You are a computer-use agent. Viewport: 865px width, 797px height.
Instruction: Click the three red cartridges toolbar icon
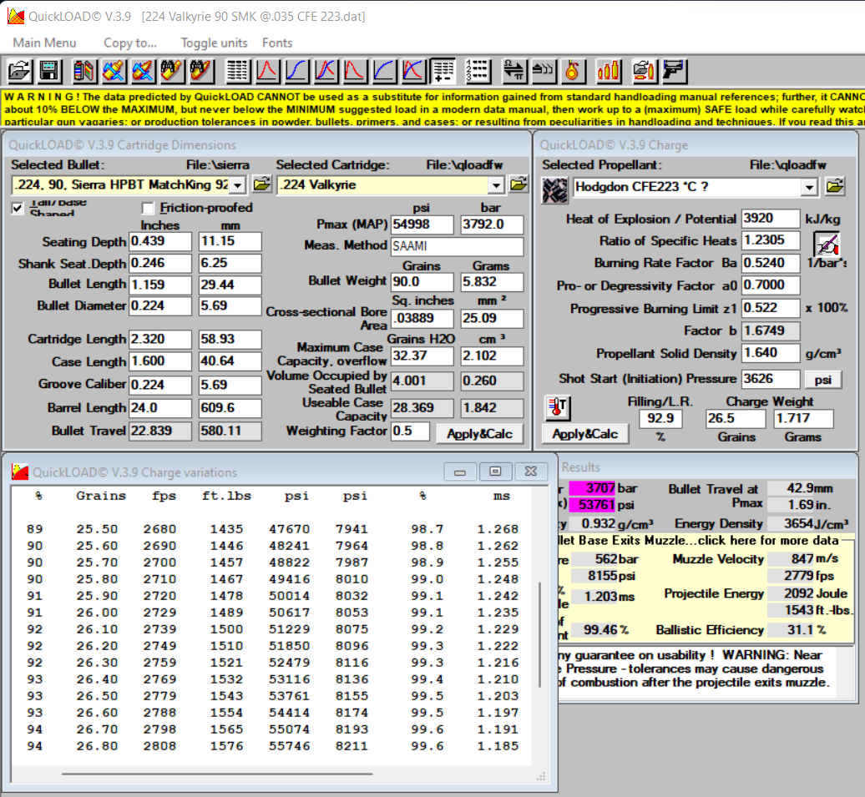[x=608, y=71]
